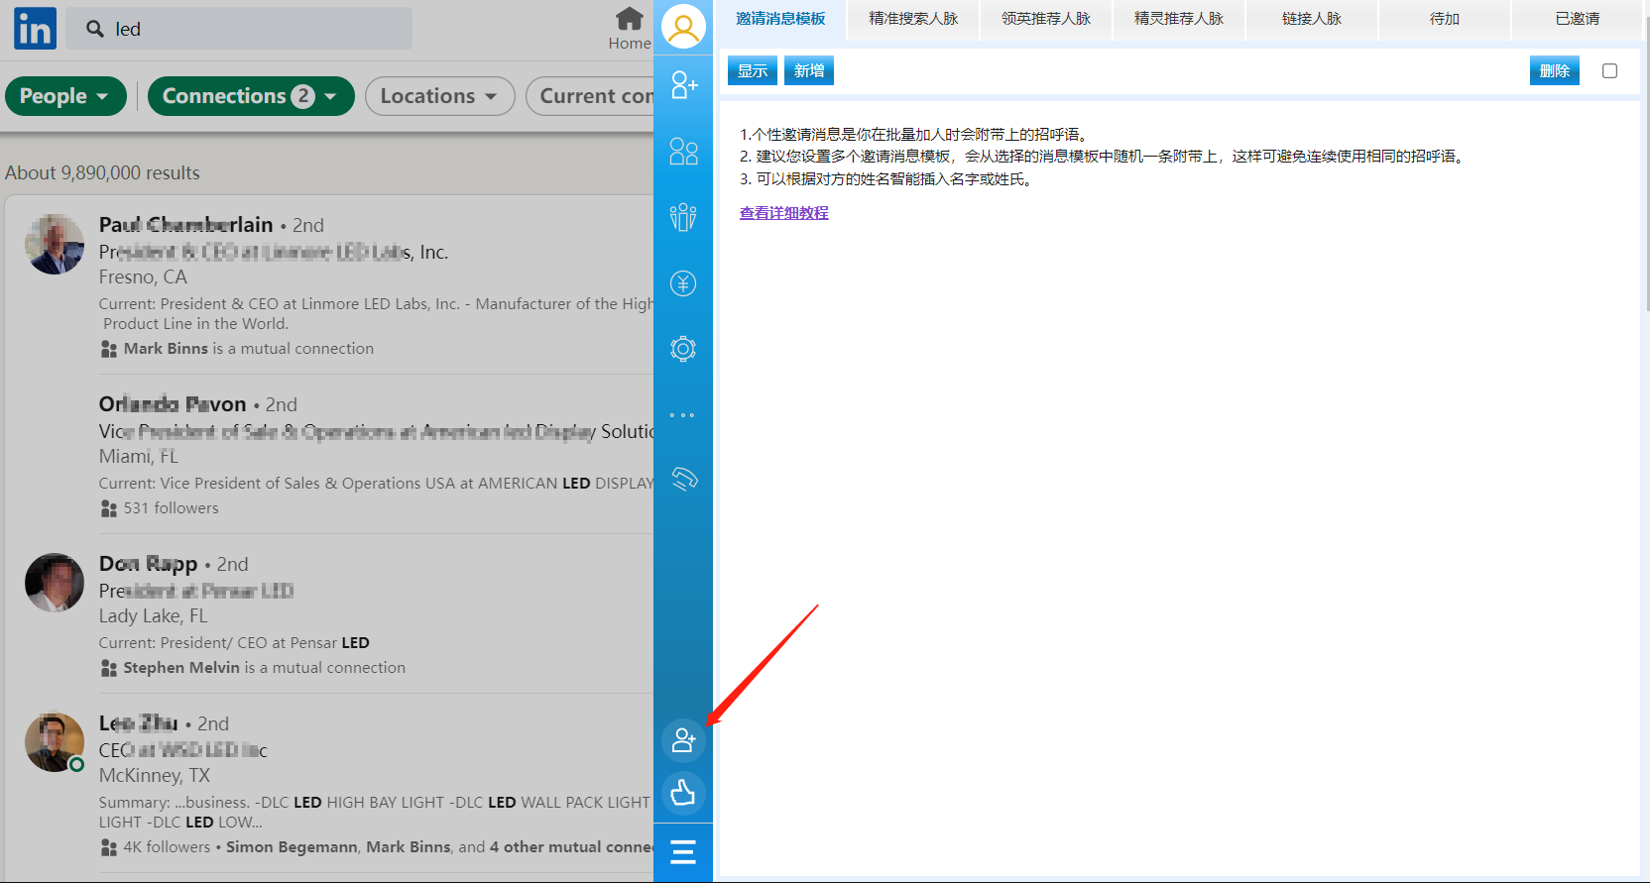Click the LinkedIn logo
The width and height of the screenshot is (1650, 883).
click(x=35, y=29)
